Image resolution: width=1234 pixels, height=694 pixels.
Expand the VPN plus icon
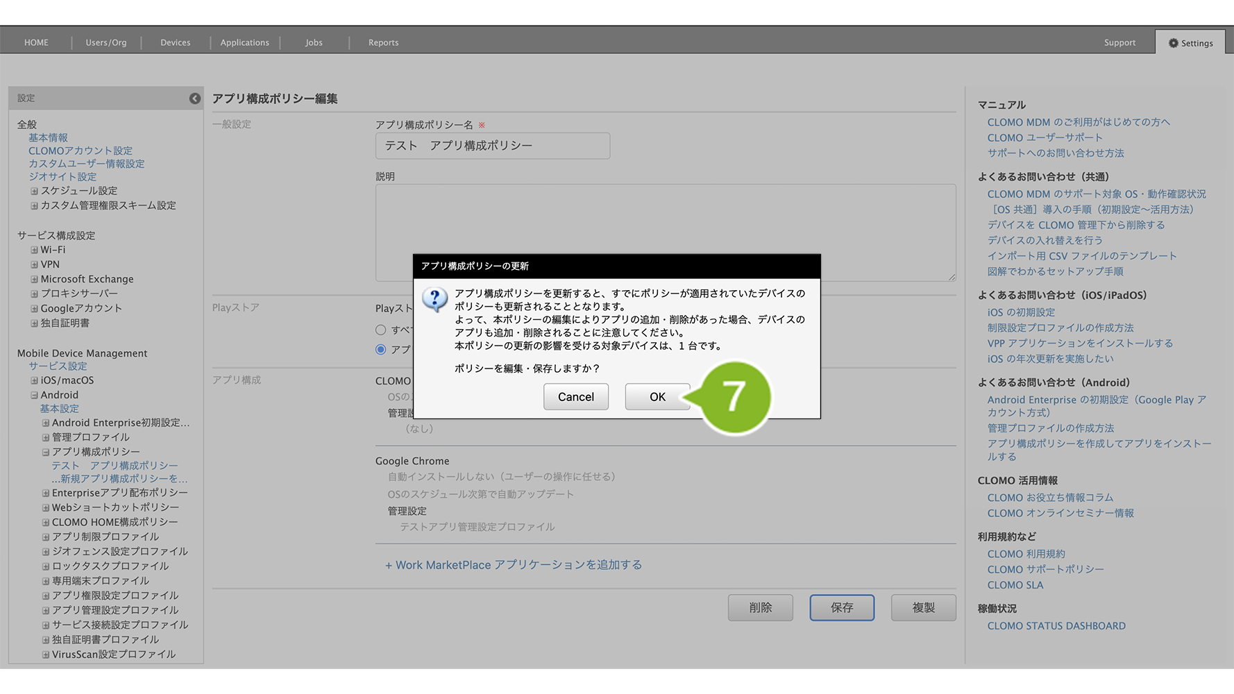point(34,264)
